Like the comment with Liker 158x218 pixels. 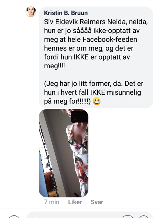coord(75,202)
